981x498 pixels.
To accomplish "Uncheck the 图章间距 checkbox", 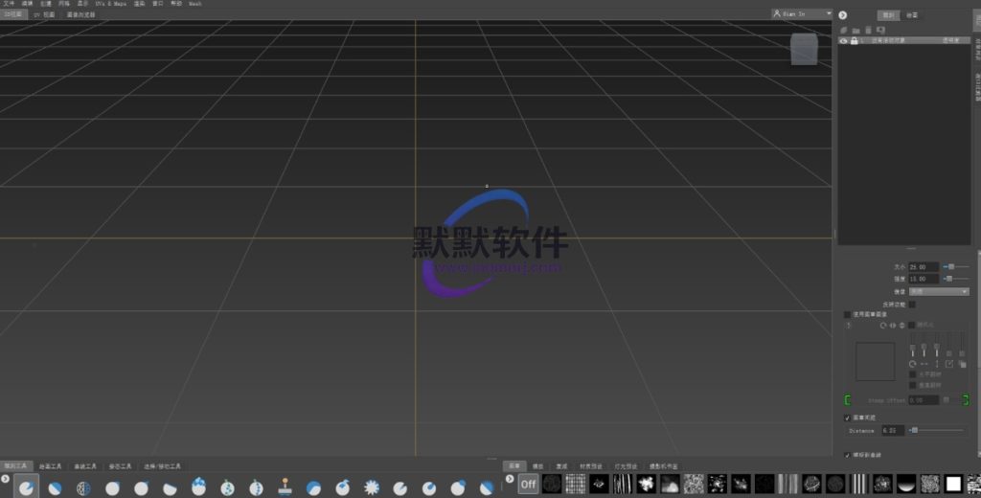I will coord(847,419).
